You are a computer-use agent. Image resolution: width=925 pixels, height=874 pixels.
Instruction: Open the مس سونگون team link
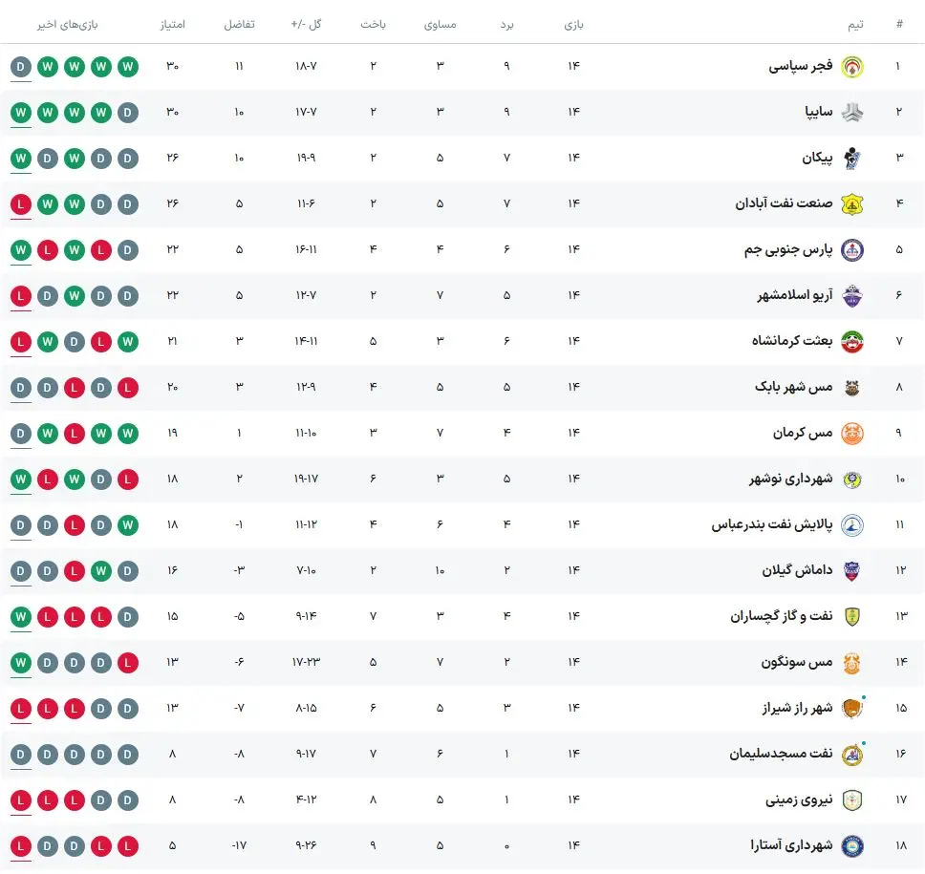click(x=797, y=663)
